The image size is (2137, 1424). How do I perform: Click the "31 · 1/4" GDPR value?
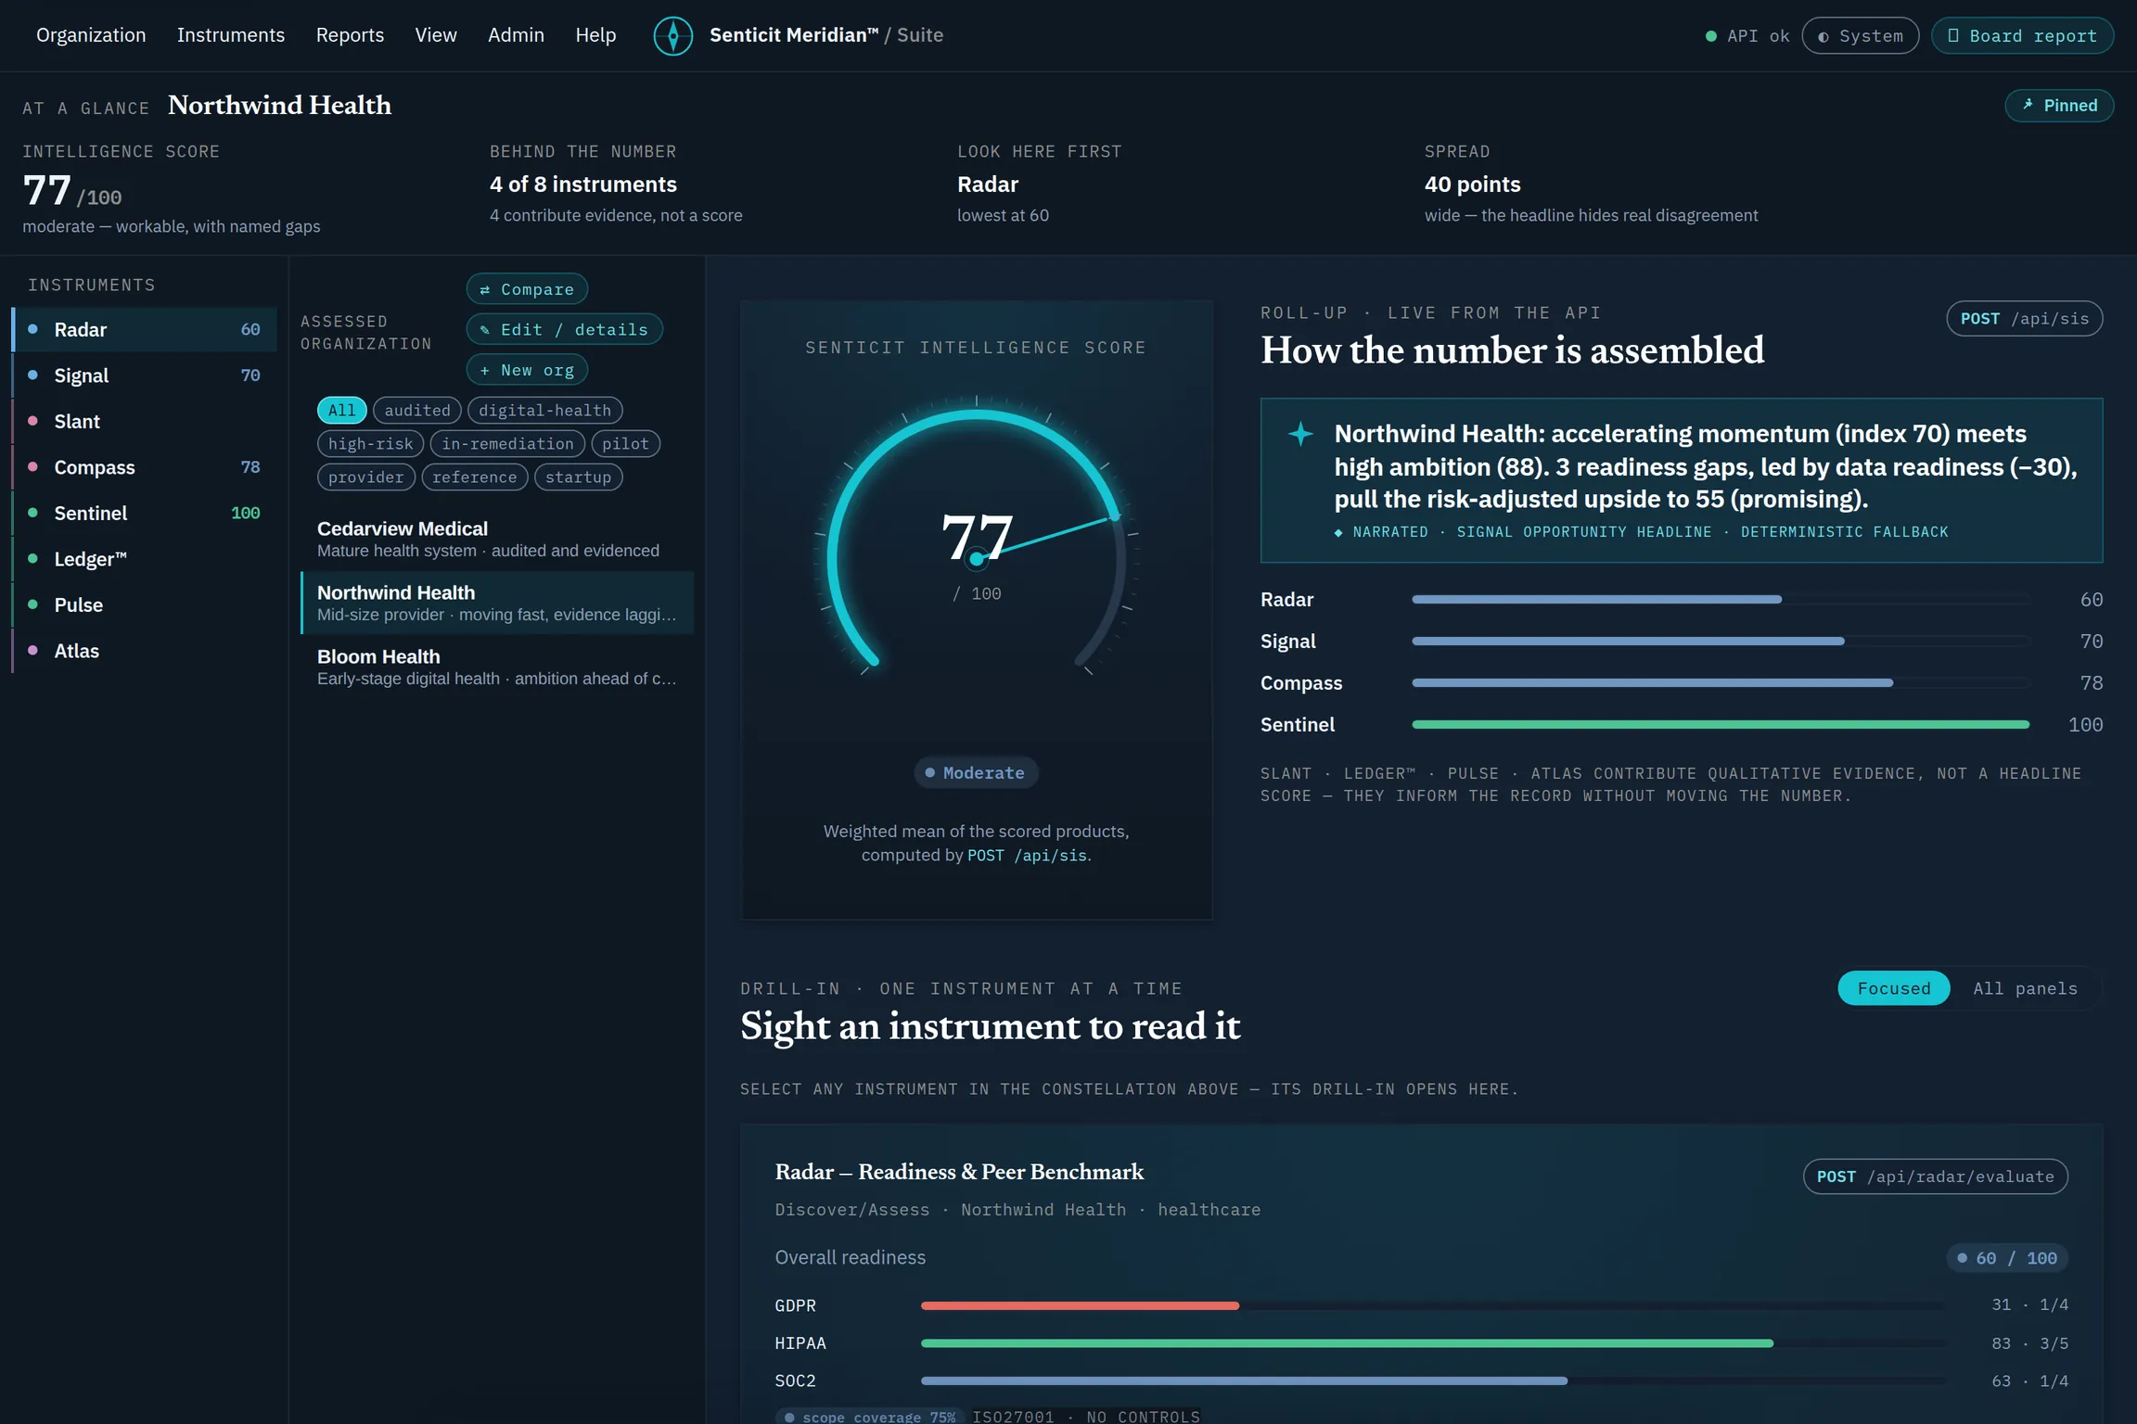click(x=2029, y=1304)
